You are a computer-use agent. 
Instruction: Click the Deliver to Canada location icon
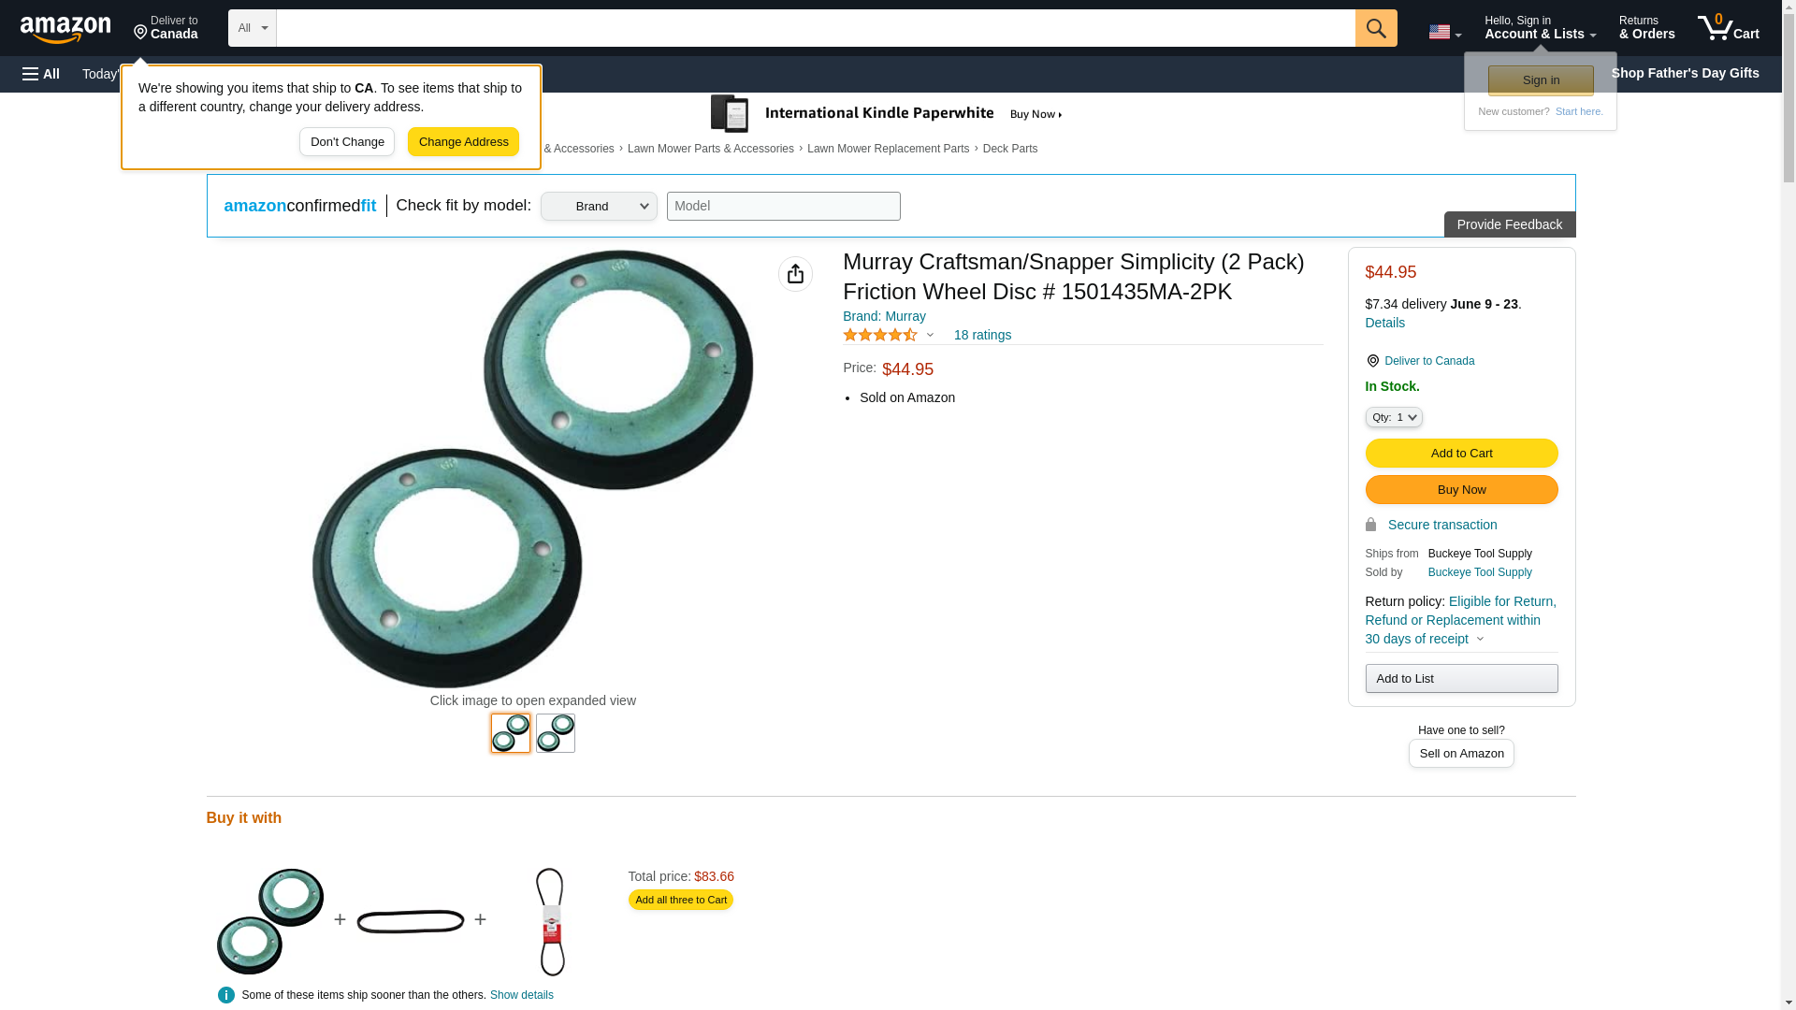pos(140,33)
